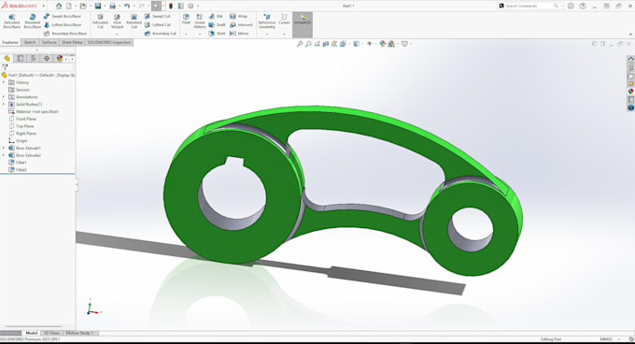Click the Rebuild traffic light icon

171,6
